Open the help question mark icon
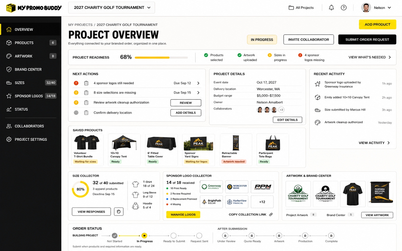Viewport: 402px width, 251px height. [x=344, y=8]
